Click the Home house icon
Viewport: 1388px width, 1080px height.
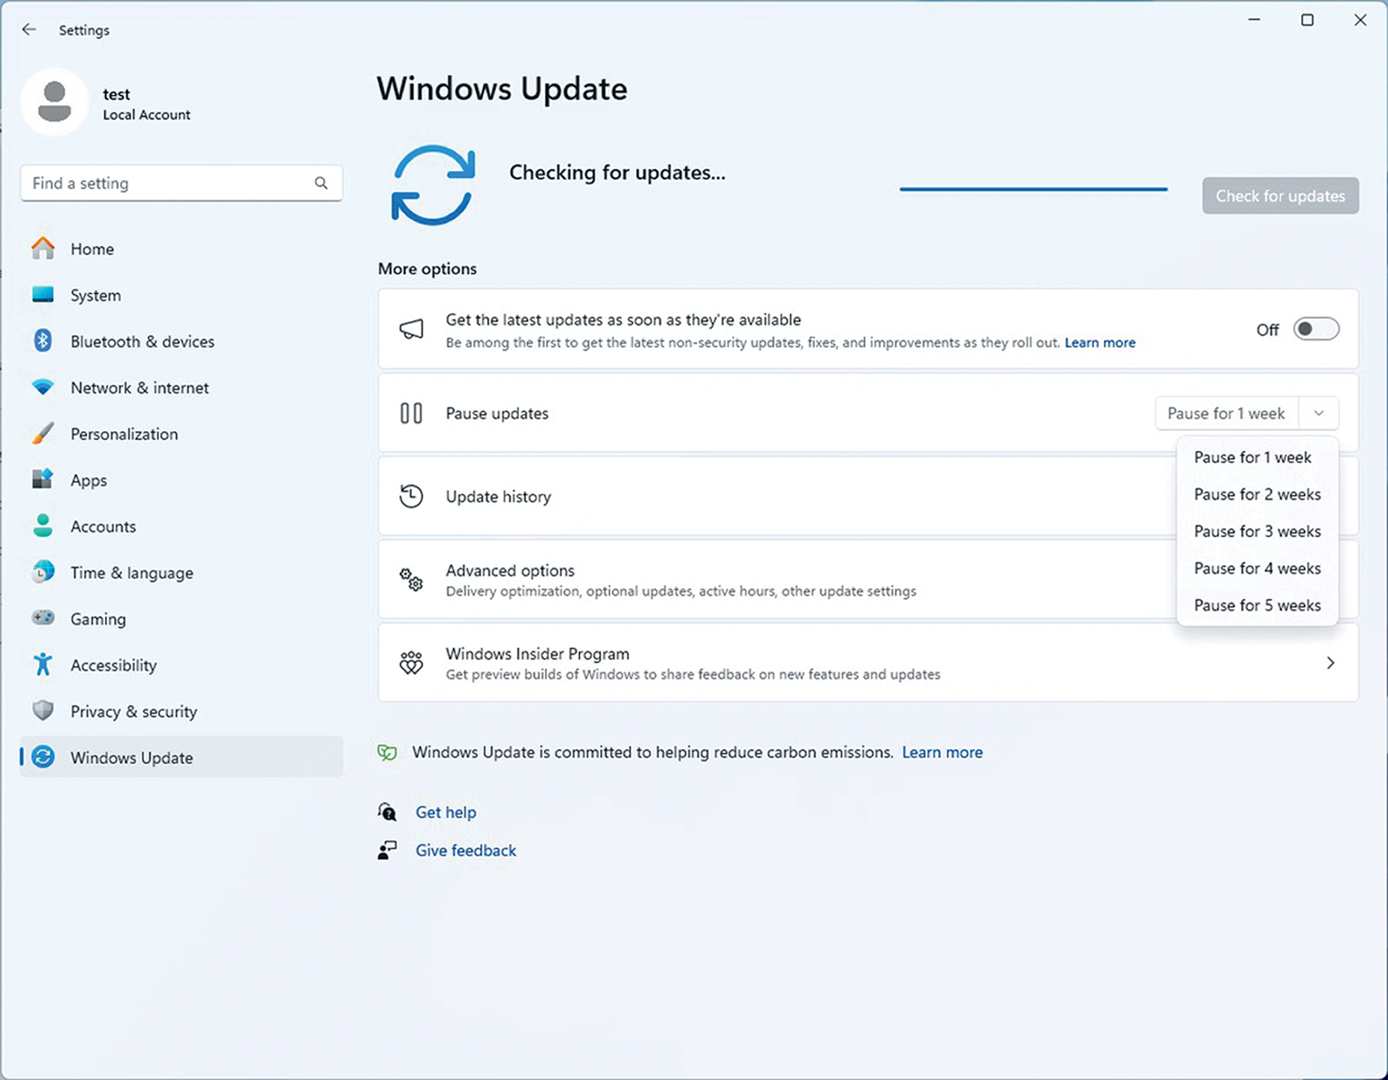(x=43, y=248)
